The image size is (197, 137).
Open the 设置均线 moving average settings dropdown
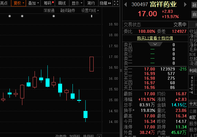pos(90,10)
